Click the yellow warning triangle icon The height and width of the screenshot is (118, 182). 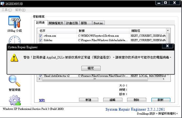[14, 58]
